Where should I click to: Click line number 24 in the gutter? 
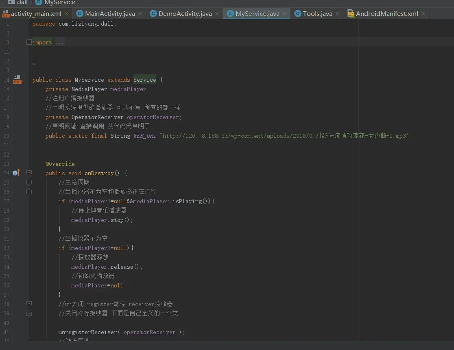pyautogui.click(x=7, y=173)
